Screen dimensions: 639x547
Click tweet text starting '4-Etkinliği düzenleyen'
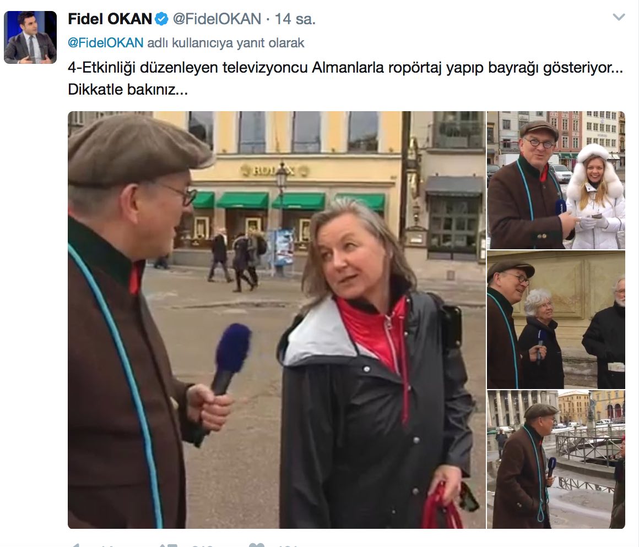pyautogui.click(x=345, y=68)
